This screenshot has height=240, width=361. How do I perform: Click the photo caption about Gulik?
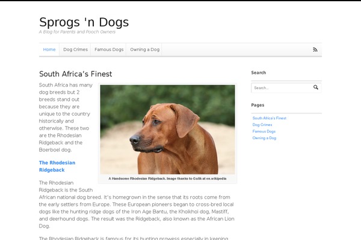tap(167, 178)
